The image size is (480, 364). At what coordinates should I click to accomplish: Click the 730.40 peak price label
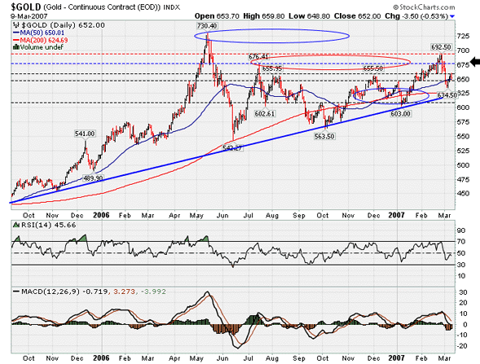tap(207, 26)
